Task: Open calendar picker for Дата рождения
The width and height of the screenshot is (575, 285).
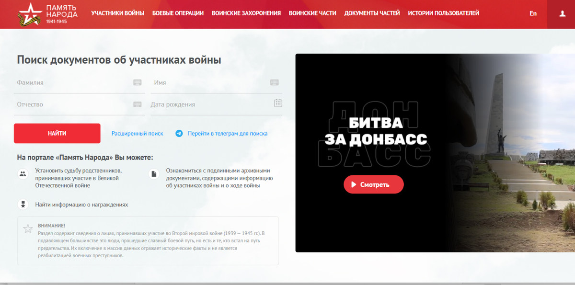Action: pyautogui.click(x=278, y=103)
